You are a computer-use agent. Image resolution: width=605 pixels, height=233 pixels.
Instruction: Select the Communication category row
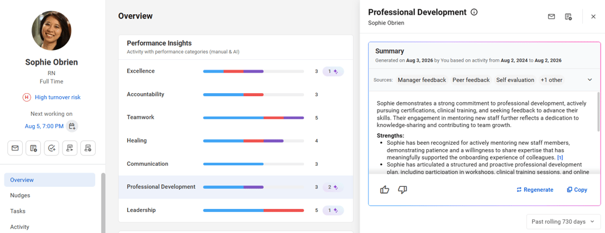coord(235,164)
